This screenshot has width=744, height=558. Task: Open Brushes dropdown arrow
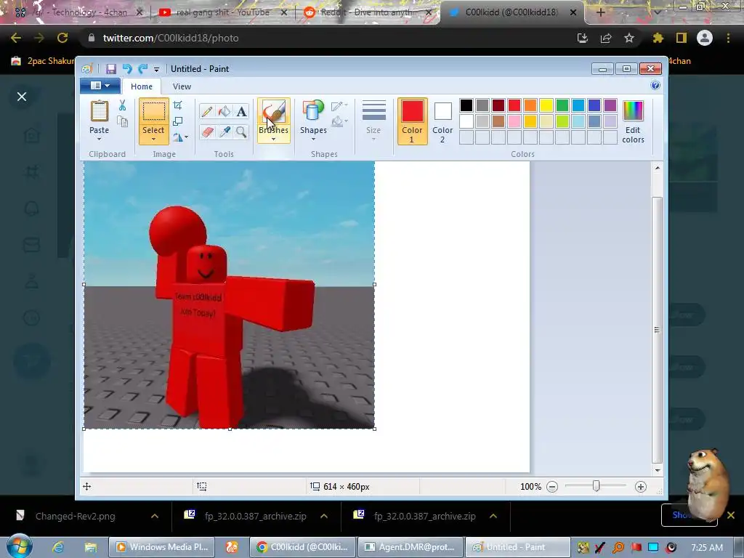coord(274,139)
